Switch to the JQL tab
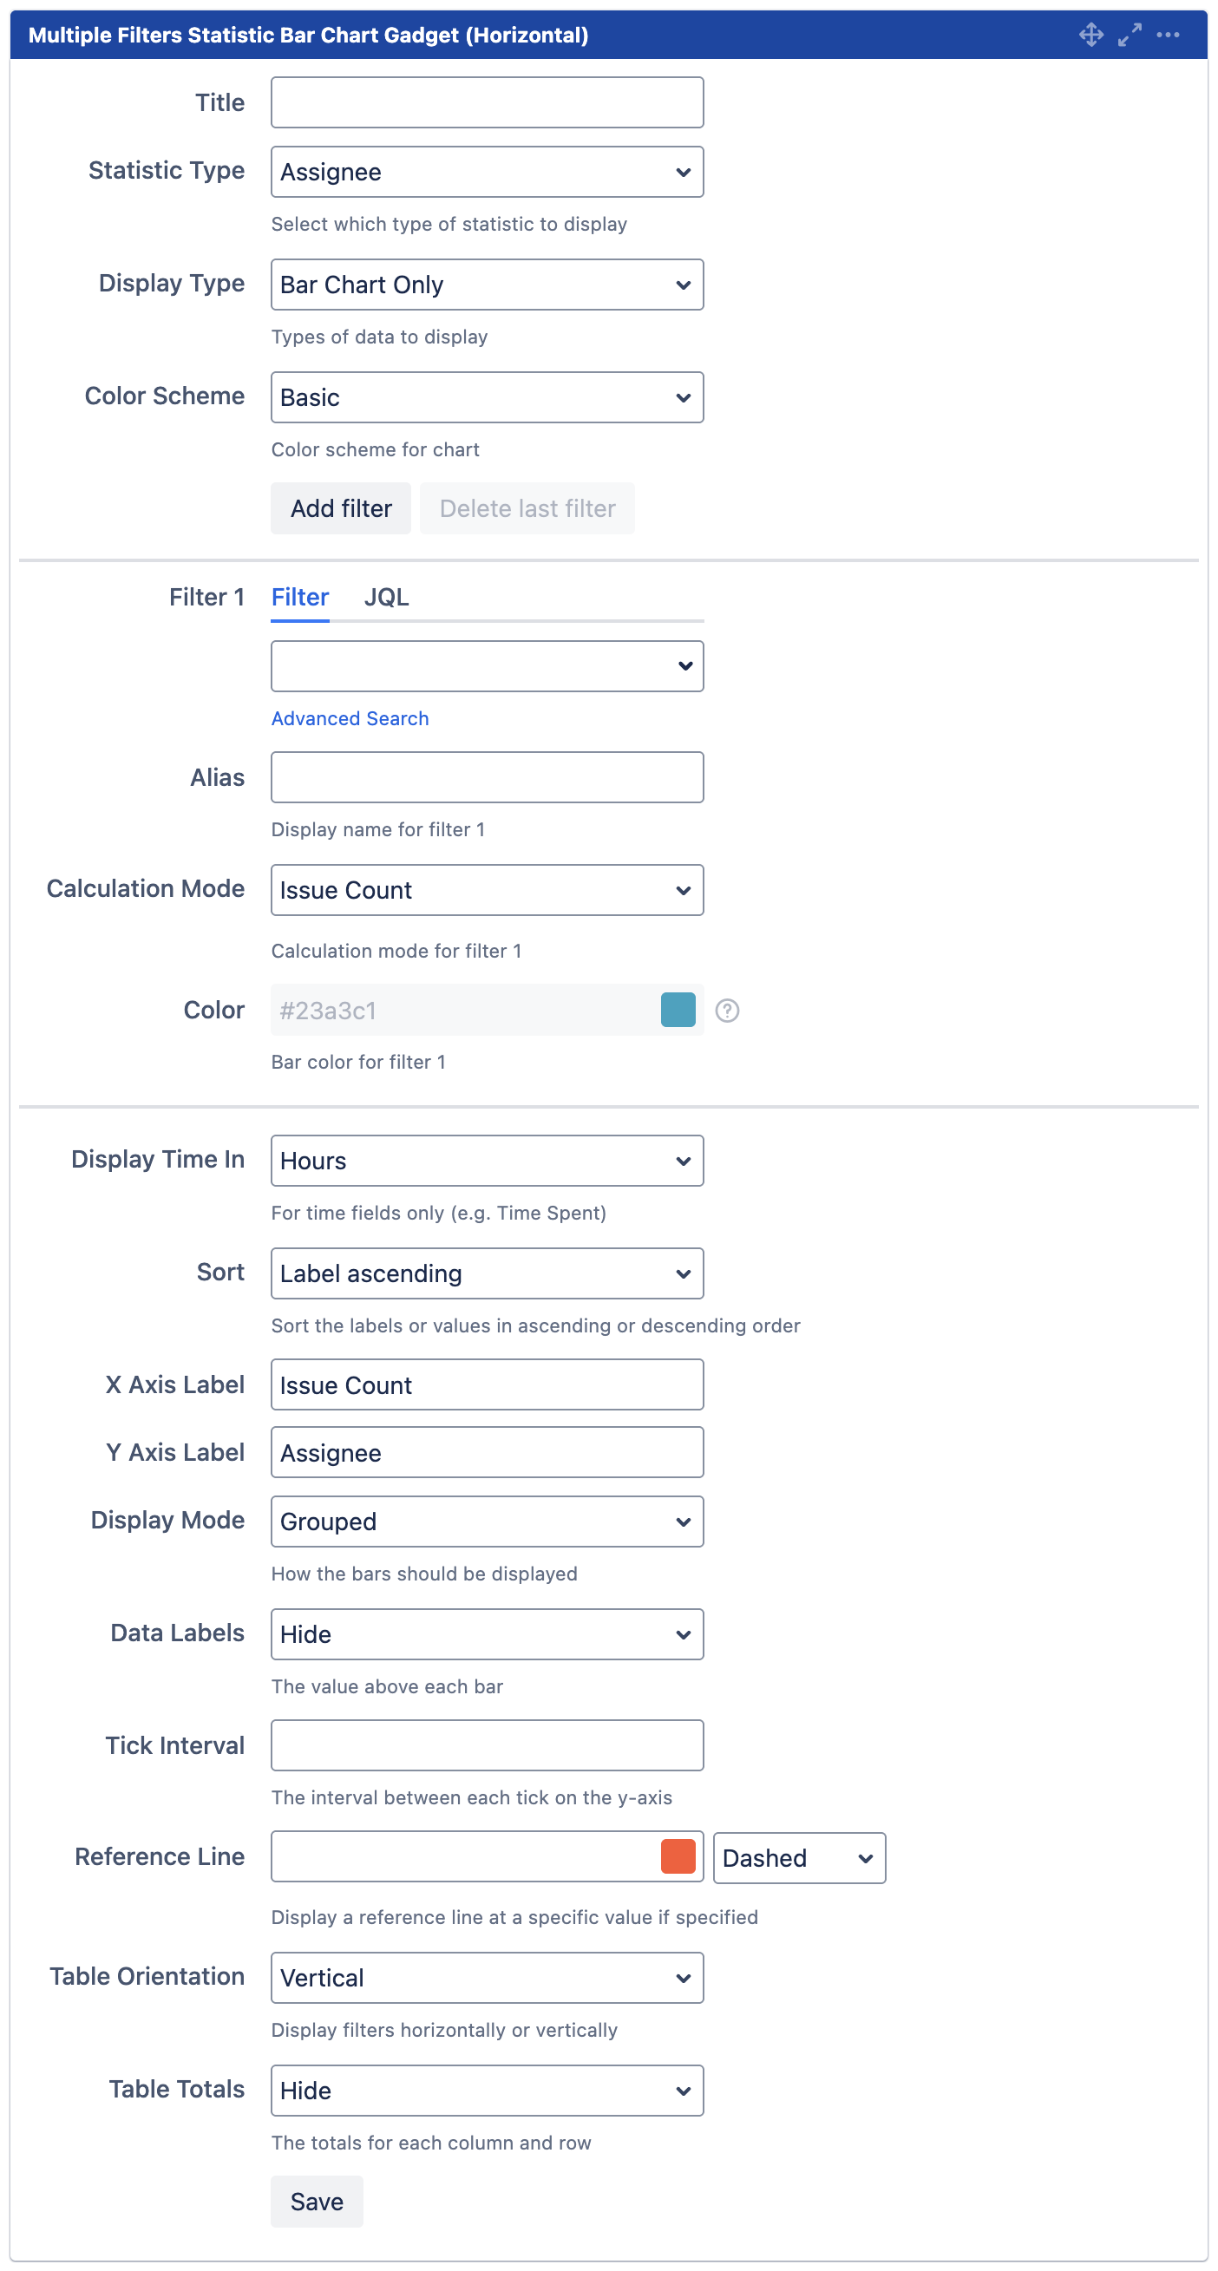This screenshot has height=2271, width=1218. point(386,598)
